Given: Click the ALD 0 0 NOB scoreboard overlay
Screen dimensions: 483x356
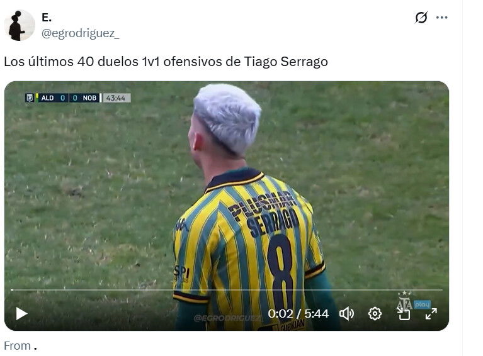Looking at the screenshot, I should pyautogui.click(x=62, y=98).
